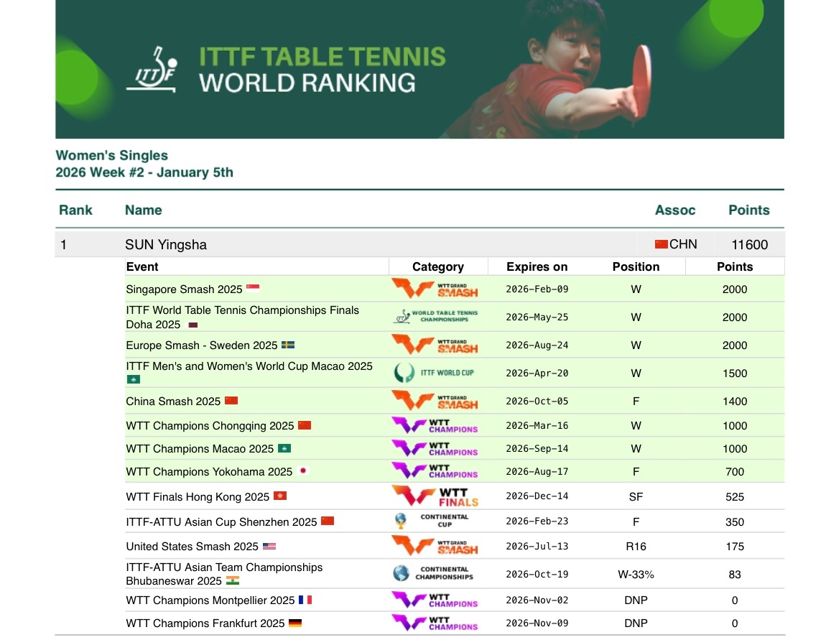Click the Singapore flag next to Singapore Smash 2025

(x=253, y=288)
